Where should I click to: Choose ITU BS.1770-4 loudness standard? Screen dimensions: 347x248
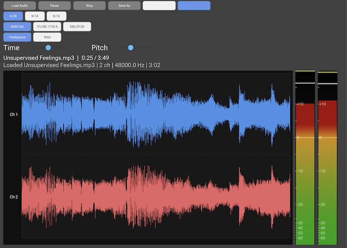click(x=47, y=26)
